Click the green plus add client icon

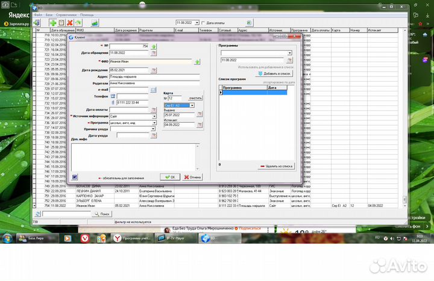53,22
